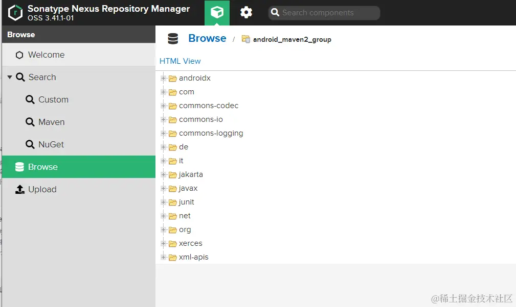Click the repository folder icon in breadcrumb

pyautogui.click(x=246, y=39)
